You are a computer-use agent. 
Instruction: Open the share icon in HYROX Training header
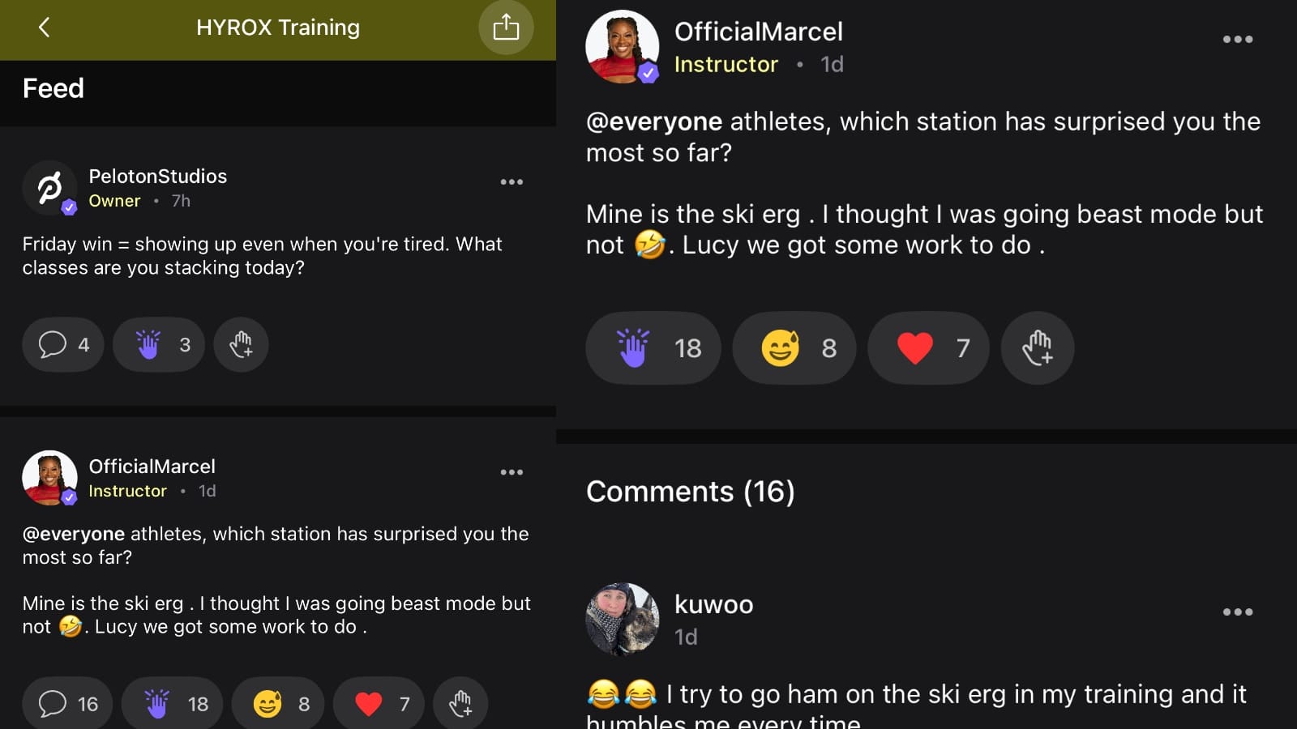coord(506,28)
